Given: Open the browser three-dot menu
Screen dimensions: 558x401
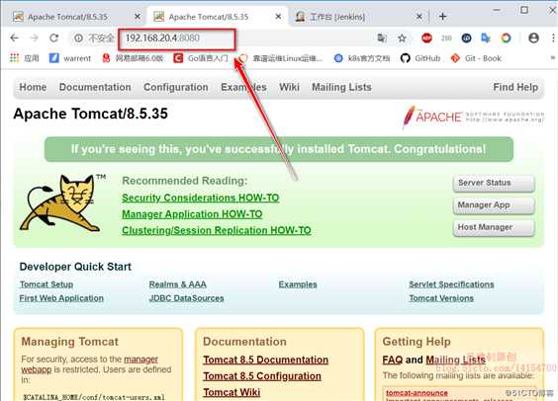Looking at the screenshot, I should (x=553, y=38).
